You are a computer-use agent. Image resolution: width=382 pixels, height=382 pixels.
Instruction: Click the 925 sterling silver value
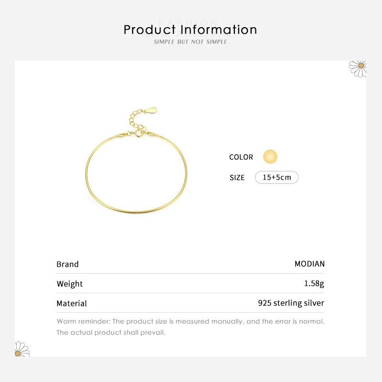pos(291,303)
